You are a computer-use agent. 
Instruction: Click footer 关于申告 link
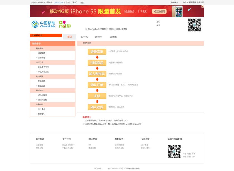tap(145, 145)
